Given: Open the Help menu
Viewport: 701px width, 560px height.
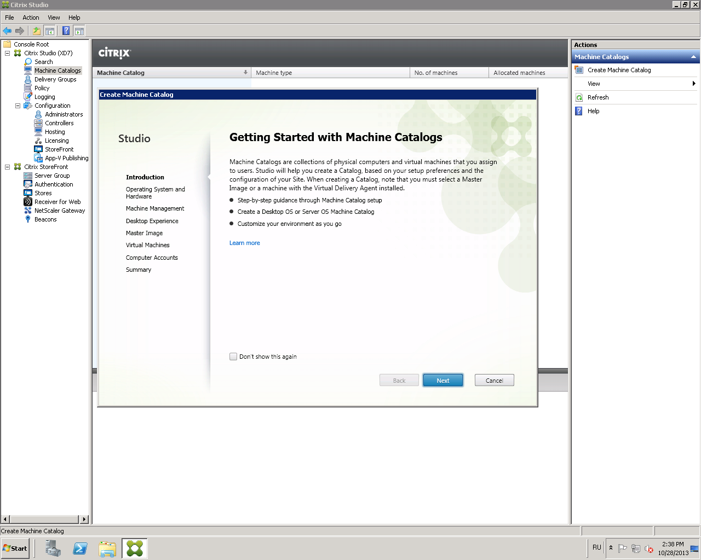Looking at the screenshot, I should (x=74, y=17).
